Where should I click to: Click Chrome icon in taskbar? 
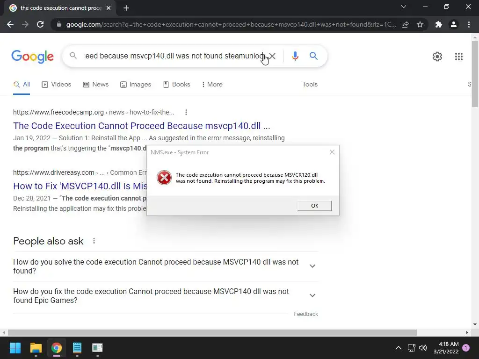(x=57, y=348)
